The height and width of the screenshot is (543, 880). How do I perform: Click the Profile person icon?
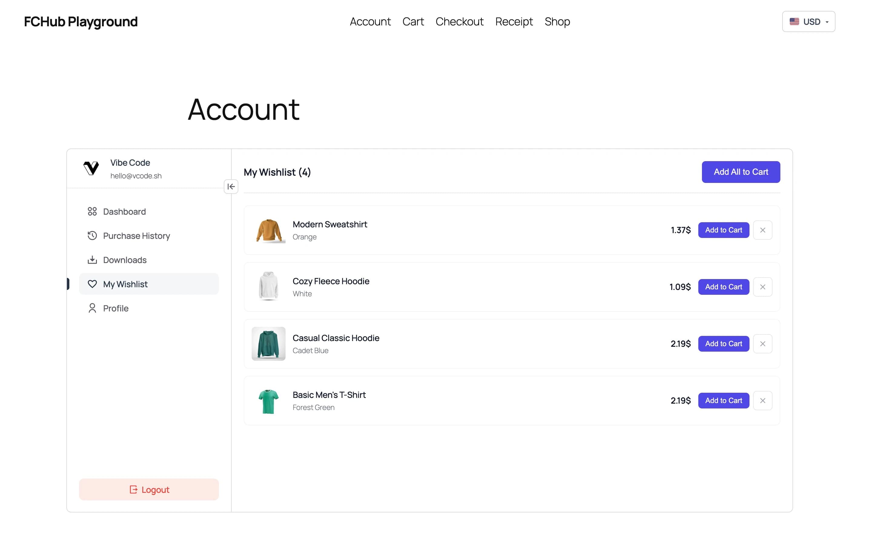[x=92, y=308]
